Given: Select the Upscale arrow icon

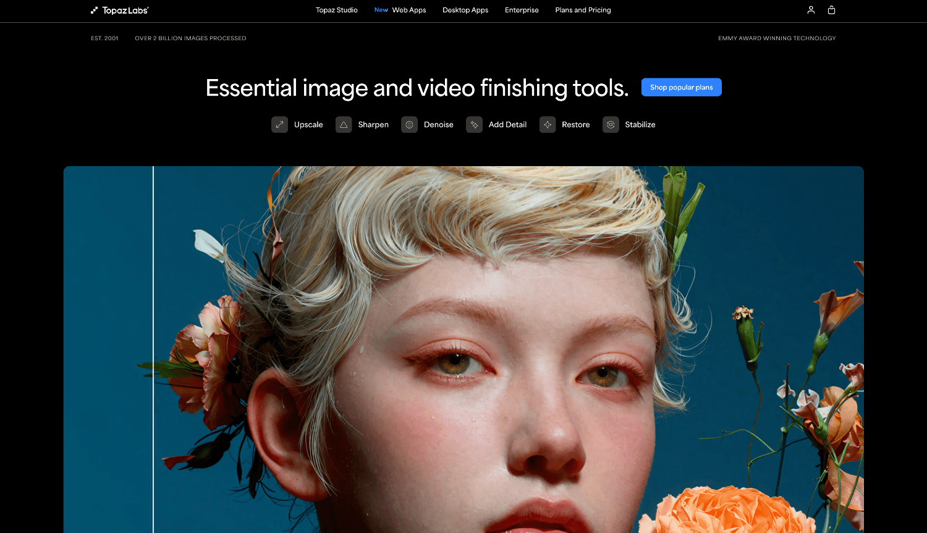Looking at the screenshot, I should coord(280,125).
